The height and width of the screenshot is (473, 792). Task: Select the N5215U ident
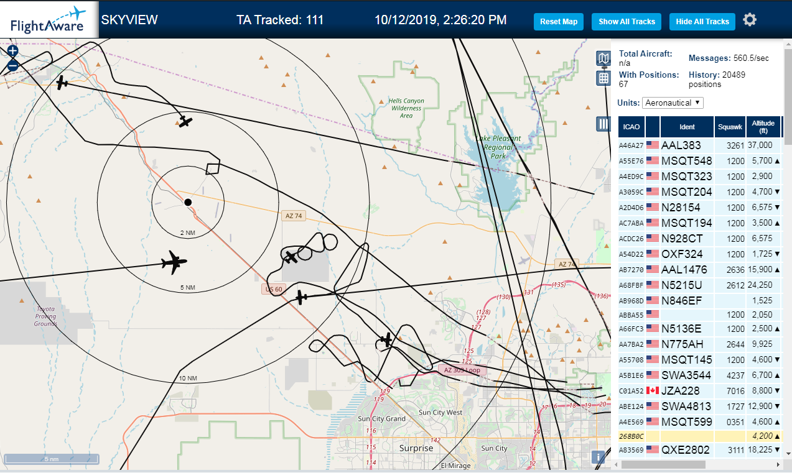[682, 284]
